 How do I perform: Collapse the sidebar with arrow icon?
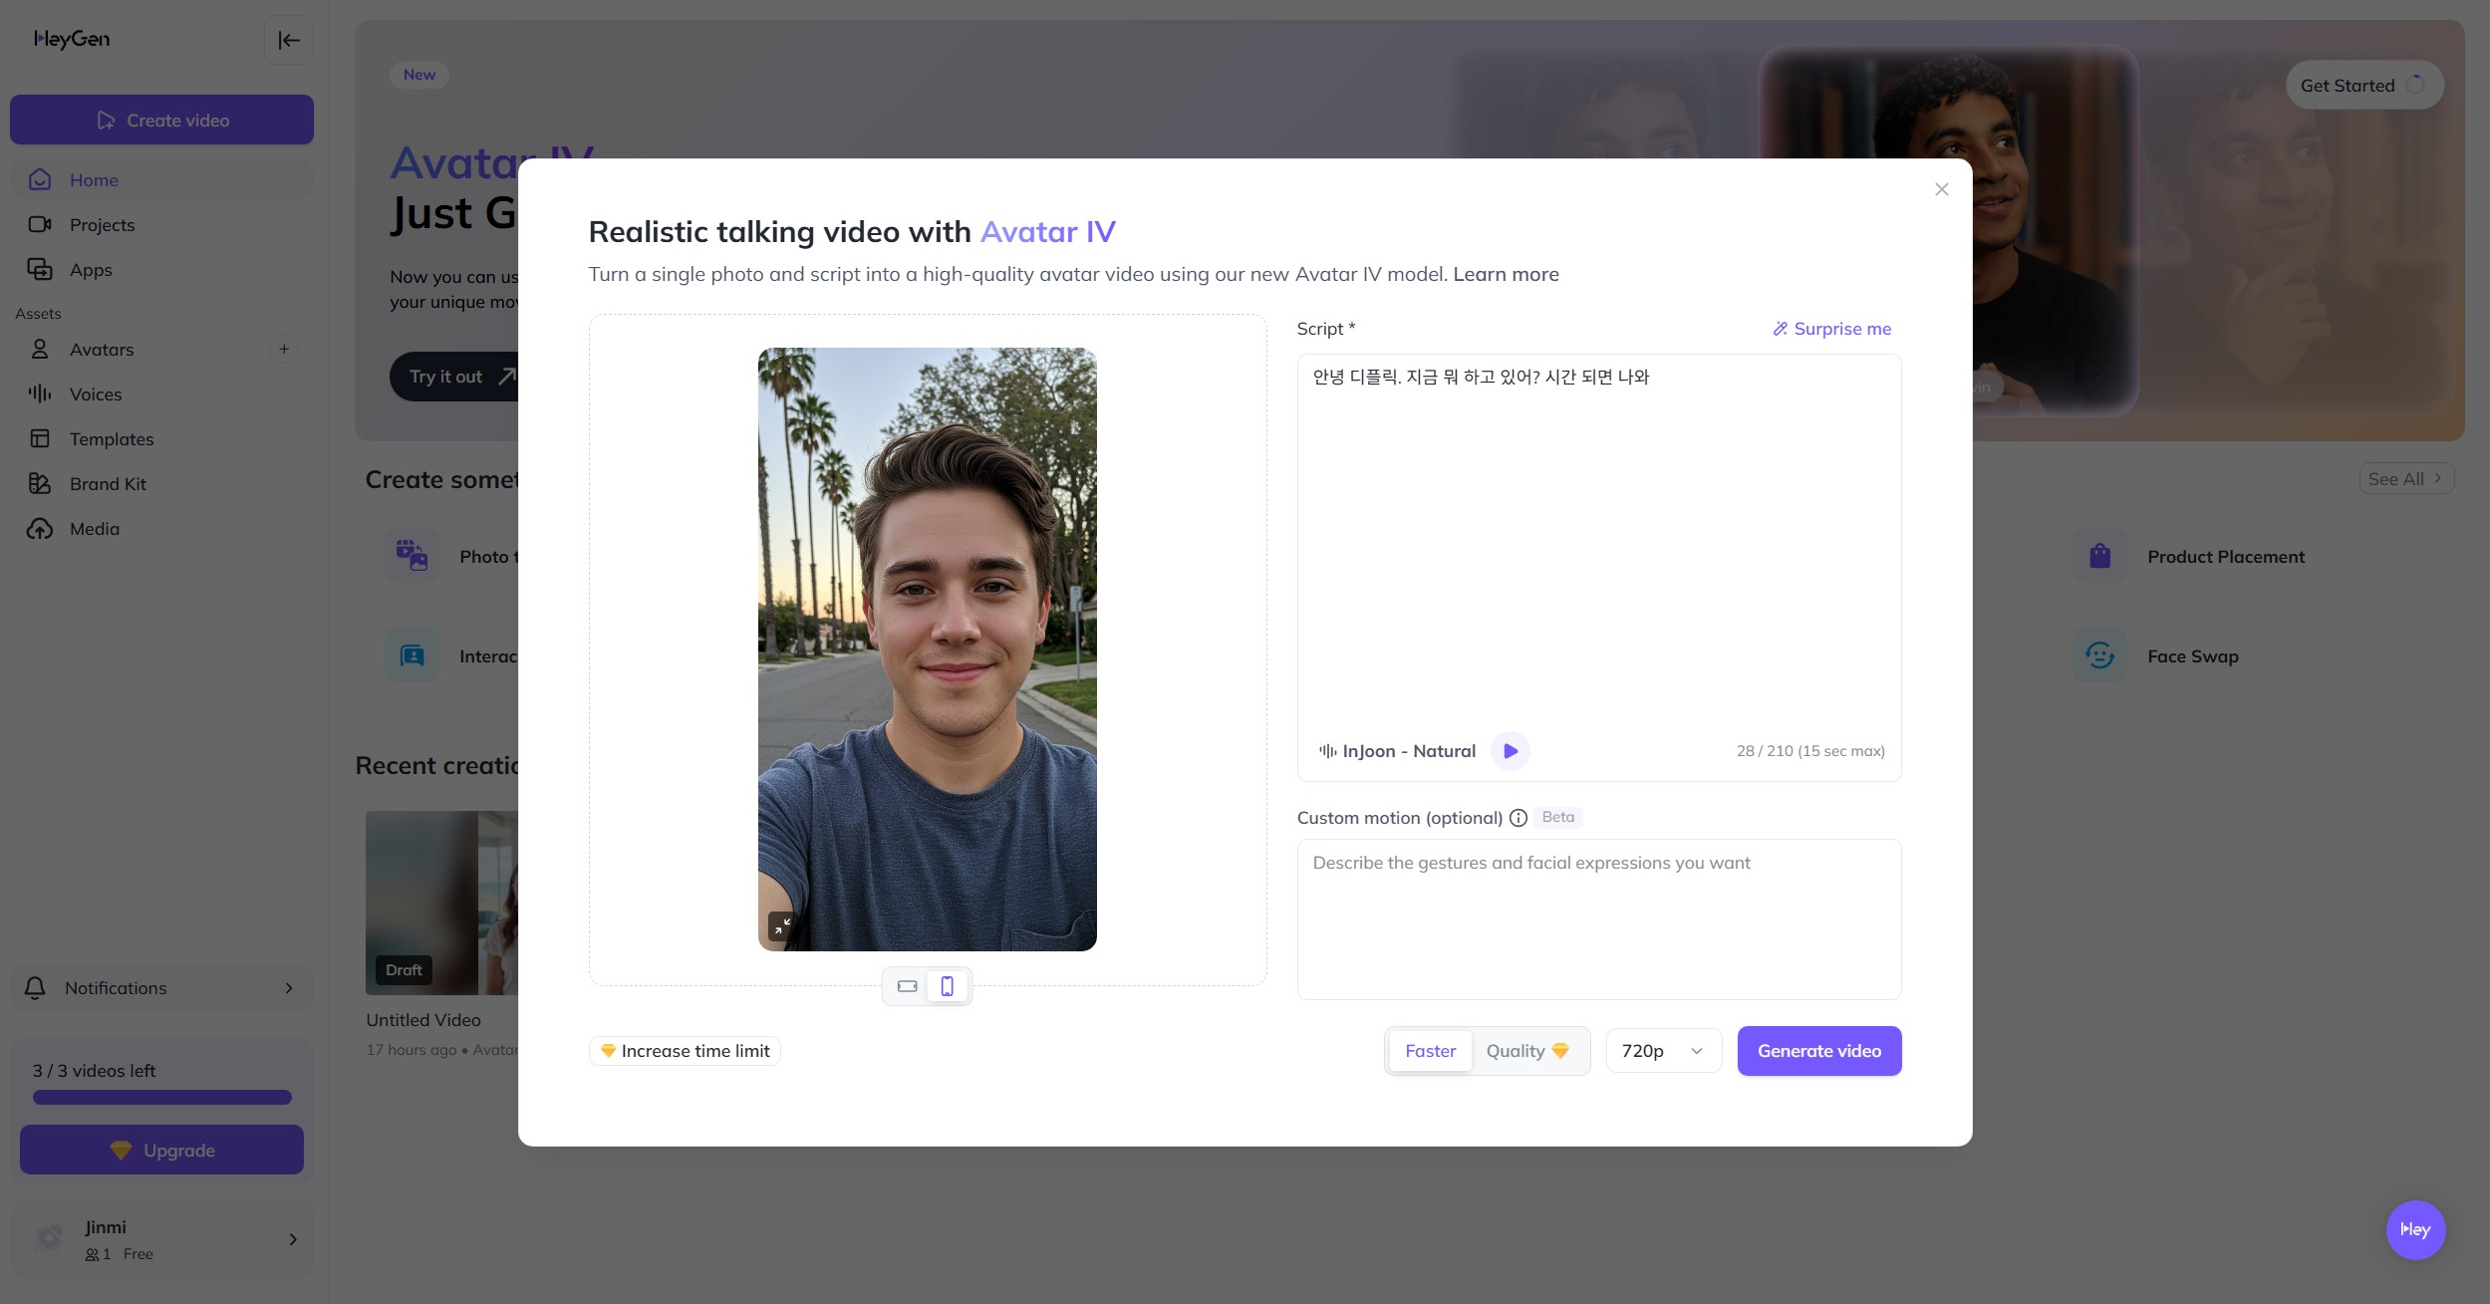click(x=289, y=40)
